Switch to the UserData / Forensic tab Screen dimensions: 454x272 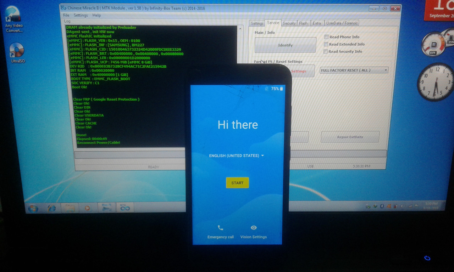342,23
